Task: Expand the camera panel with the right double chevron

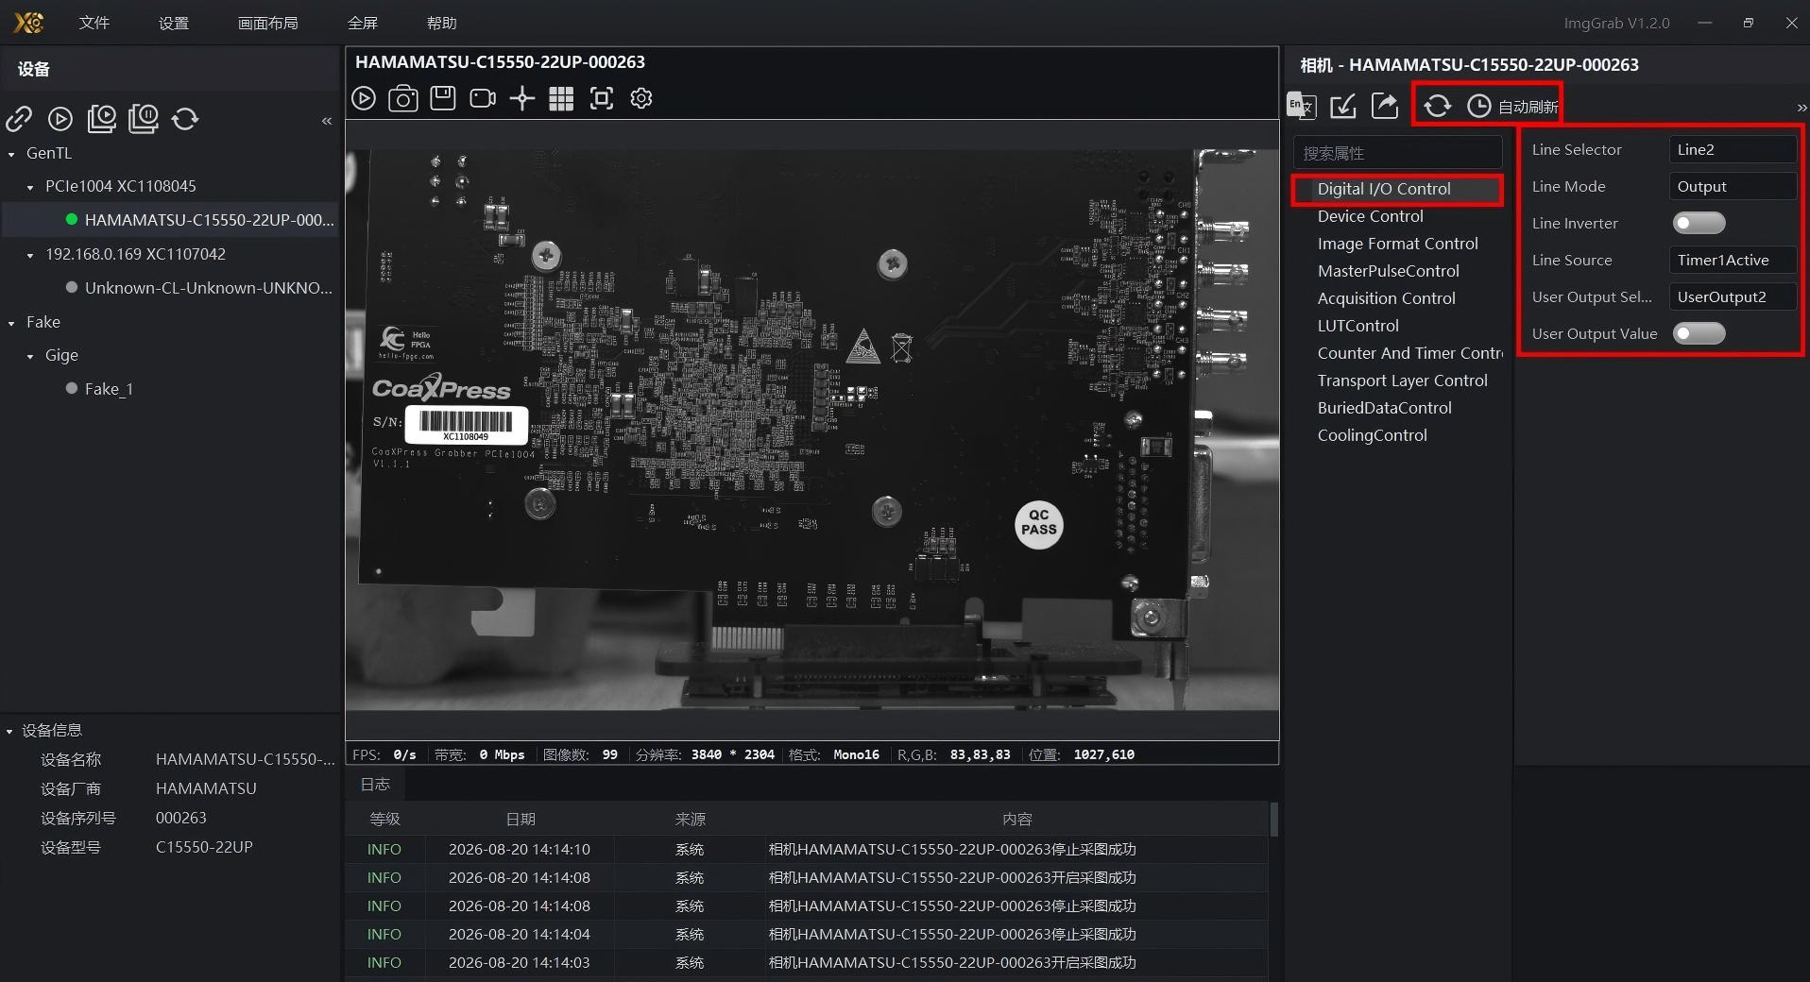Action: [1801, 108]
